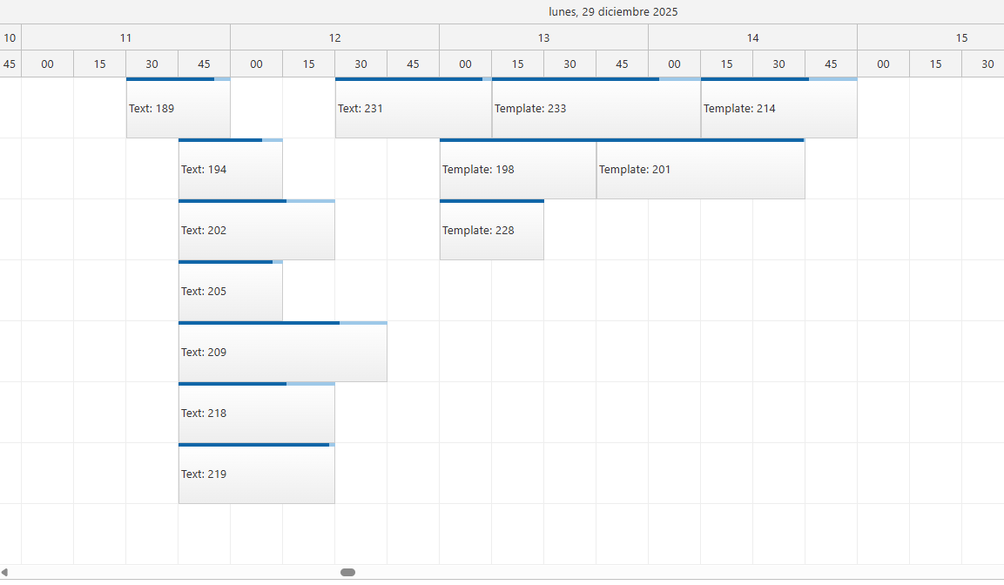Select the Template: 214 appointment
This screenshot has width=1004, height=585.
point(778,109)
